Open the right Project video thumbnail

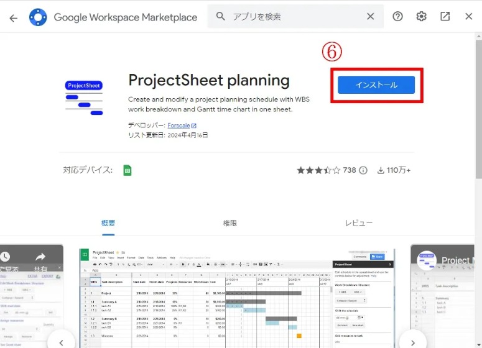[442, 296]
